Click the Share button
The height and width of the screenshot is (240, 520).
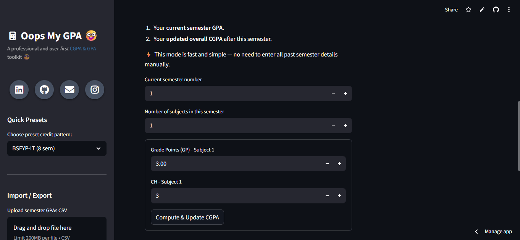click(451, 10)
